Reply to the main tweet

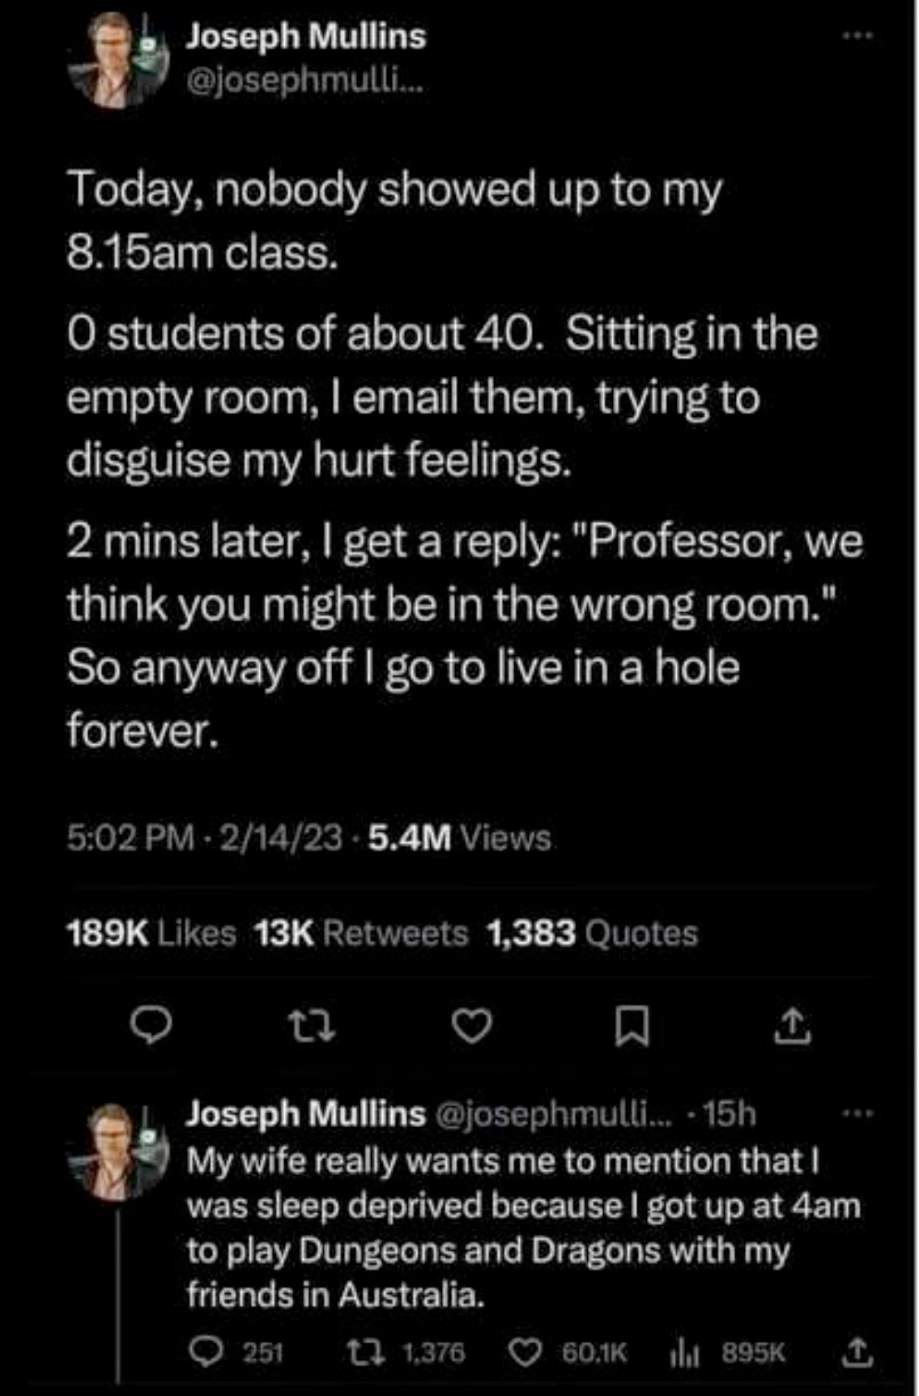pos(151,1028)
